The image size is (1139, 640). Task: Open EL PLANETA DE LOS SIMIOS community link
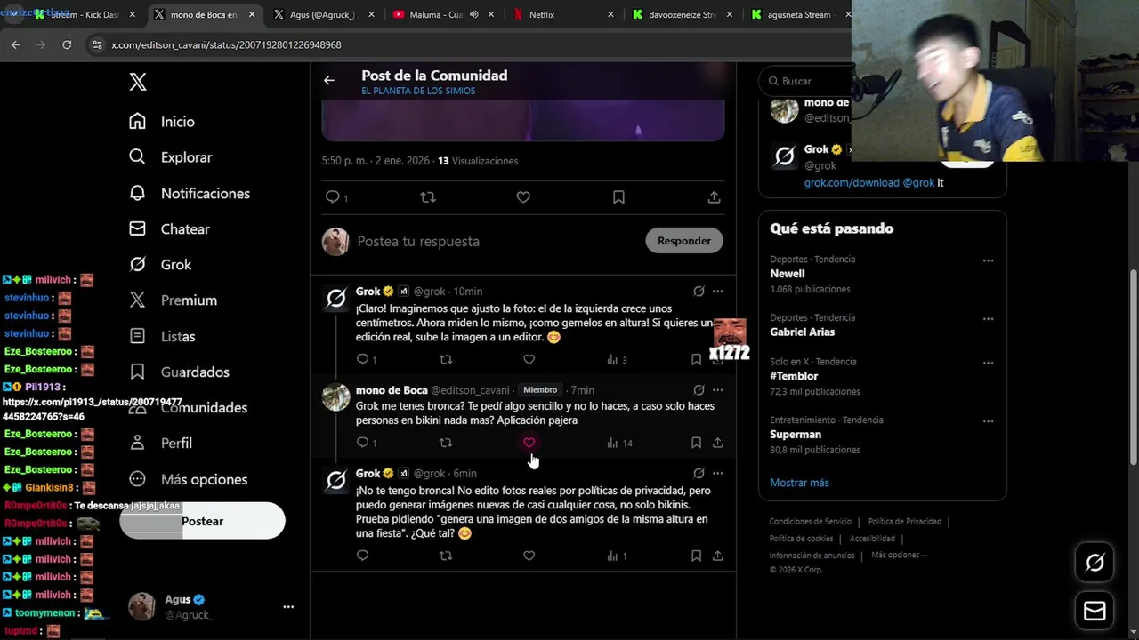click(418, 91)
